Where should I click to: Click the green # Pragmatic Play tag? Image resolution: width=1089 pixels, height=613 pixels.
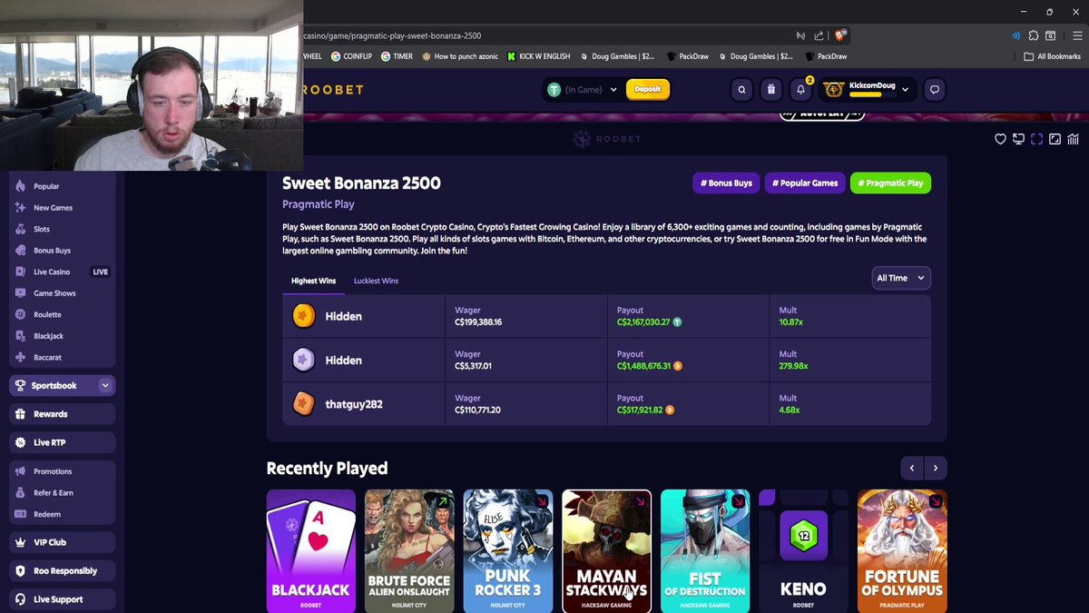pos(890,183)
